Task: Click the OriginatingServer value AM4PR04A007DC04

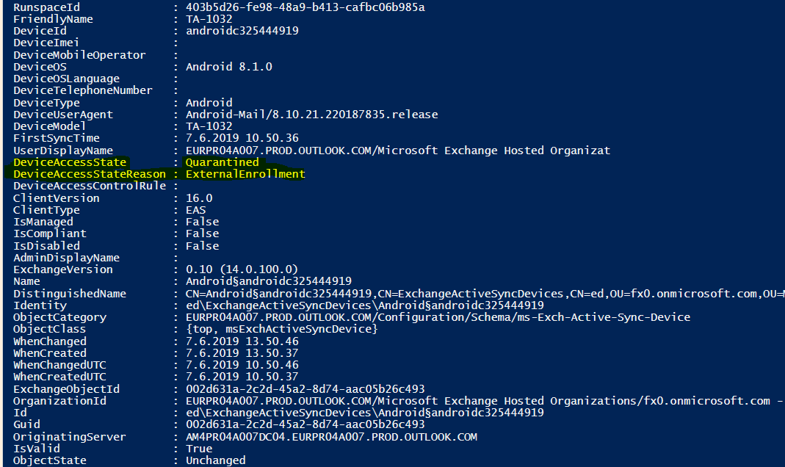Action: tap(331, 437)
